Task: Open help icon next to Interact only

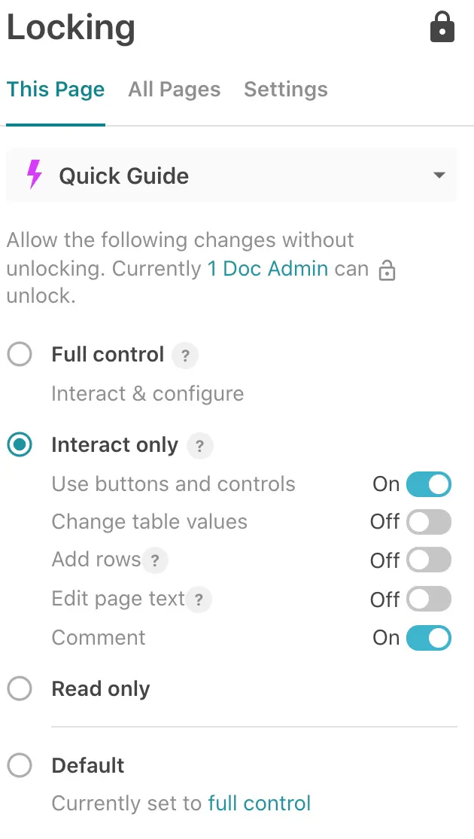Action: point(199,446)
